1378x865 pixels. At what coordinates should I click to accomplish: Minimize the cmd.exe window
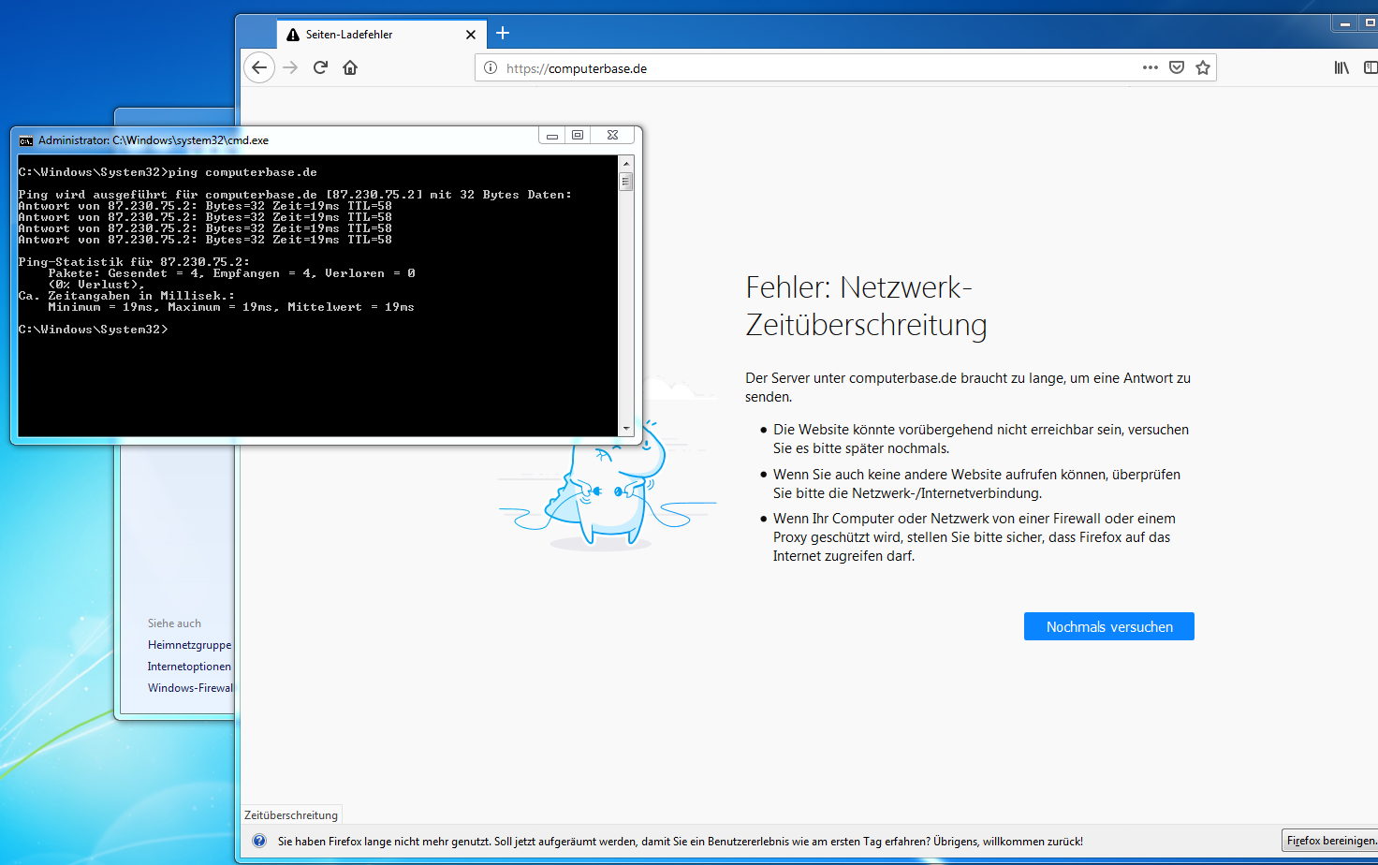click(x=552, y=136)
